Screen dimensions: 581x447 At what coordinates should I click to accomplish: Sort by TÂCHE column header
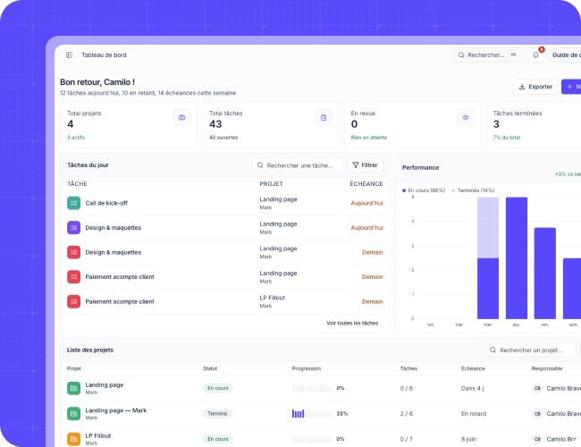pyautogui.click(x=77, y=184)
